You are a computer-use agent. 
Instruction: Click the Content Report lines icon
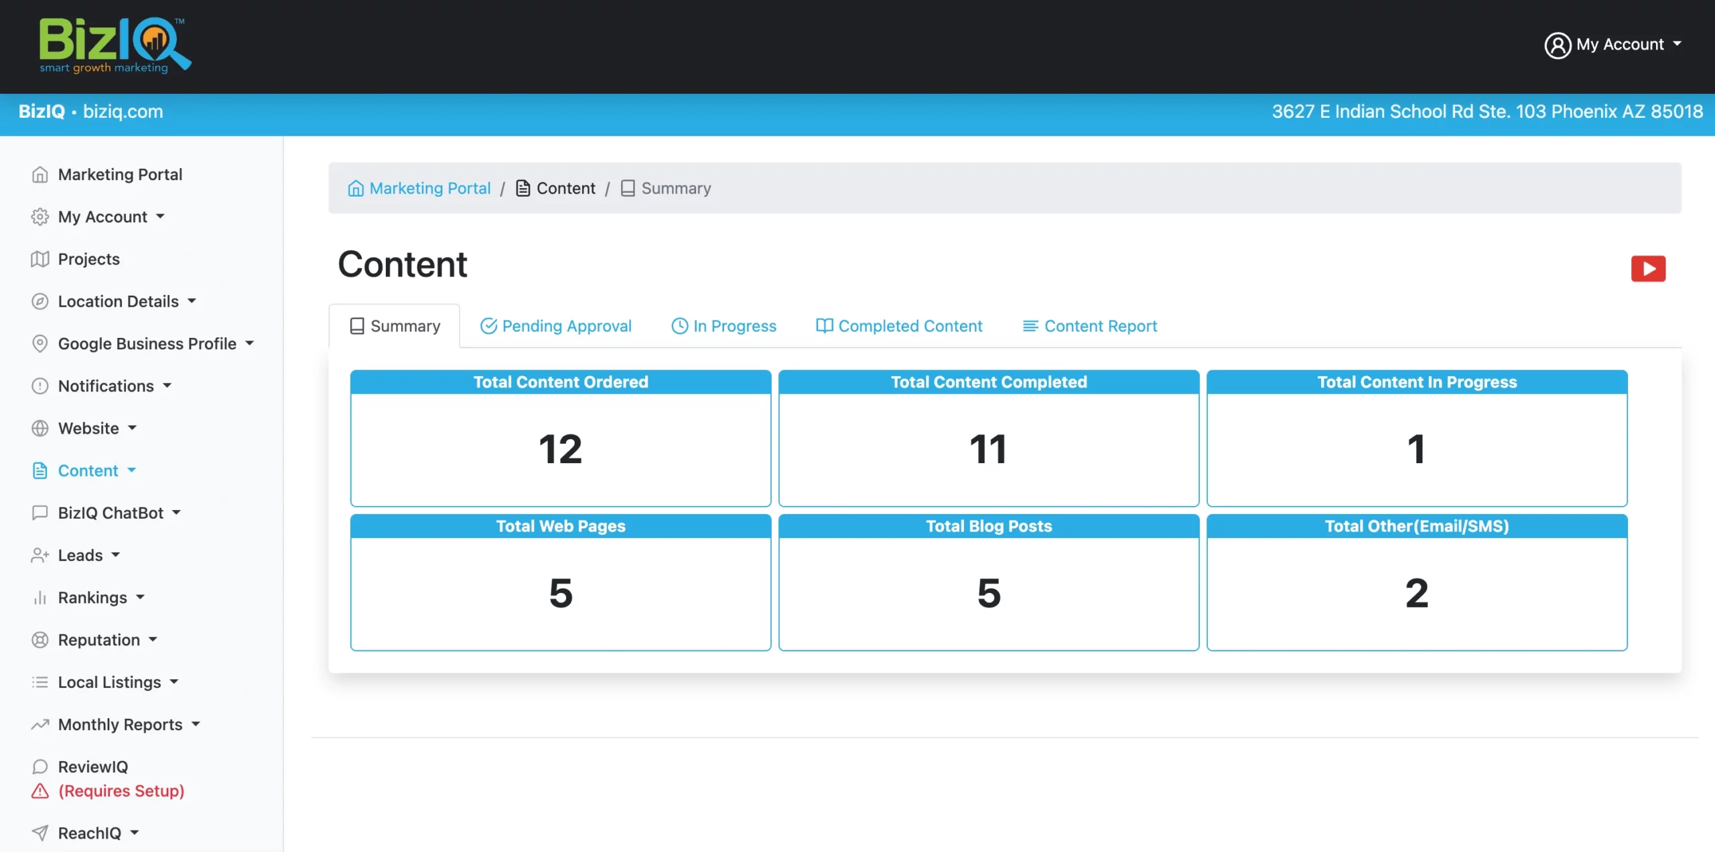tap(1030, 326)
